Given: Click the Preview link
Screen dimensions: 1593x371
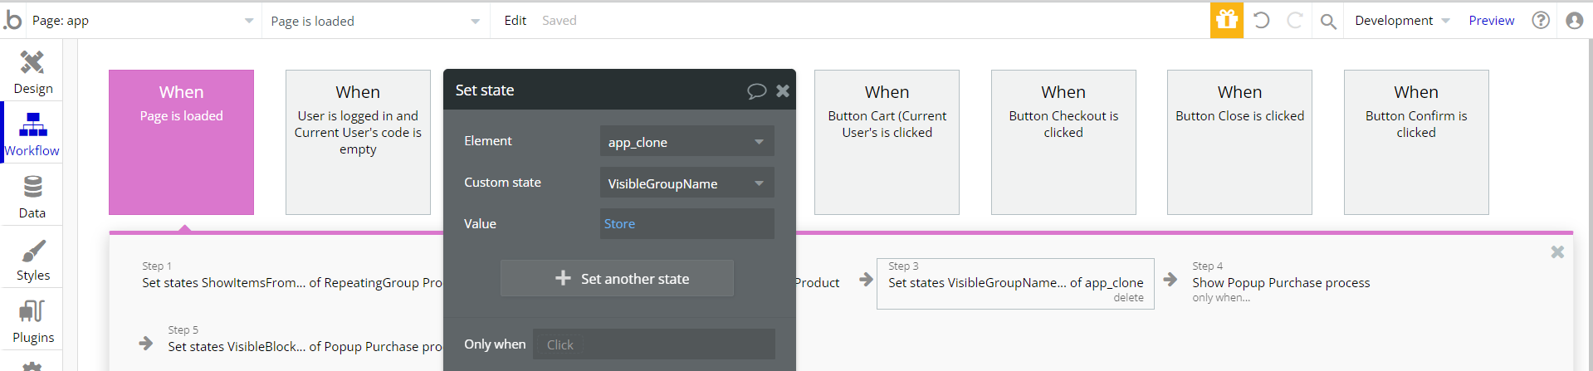Looking at the screenshot, I should tap(1491, 20).
